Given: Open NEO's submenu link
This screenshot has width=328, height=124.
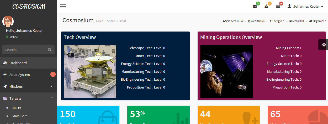Looking at the screenshot, I should (x=17, y=108).
